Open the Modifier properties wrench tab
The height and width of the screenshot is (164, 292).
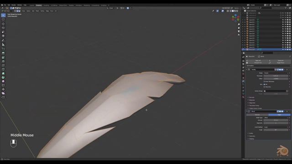(243, 81)
